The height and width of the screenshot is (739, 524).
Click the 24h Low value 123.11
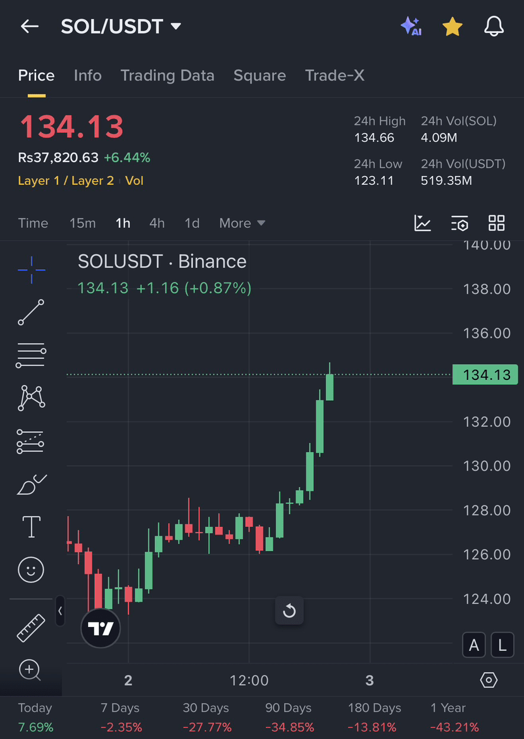coord(374,180)
